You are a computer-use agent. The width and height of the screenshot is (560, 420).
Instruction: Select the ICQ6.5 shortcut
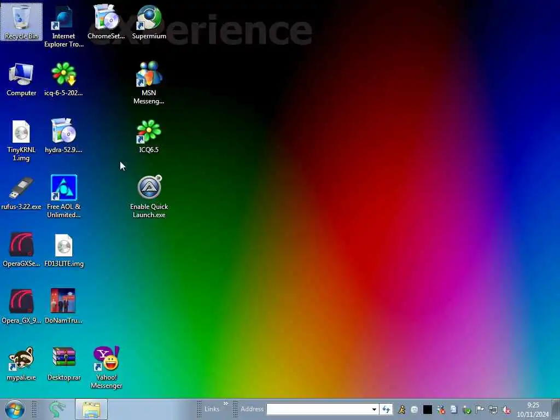coord(149,136)
